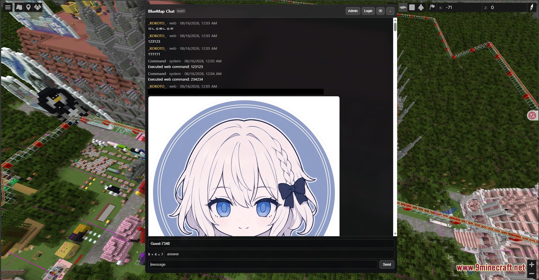Switch to free-flight view mode
539x280 pixels.
tap(421, 8)
